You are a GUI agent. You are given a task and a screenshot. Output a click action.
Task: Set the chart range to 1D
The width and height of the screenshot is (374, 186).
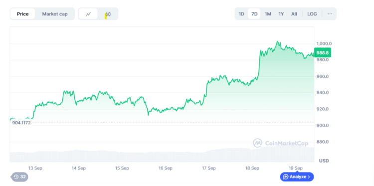[x=241, y=14]
